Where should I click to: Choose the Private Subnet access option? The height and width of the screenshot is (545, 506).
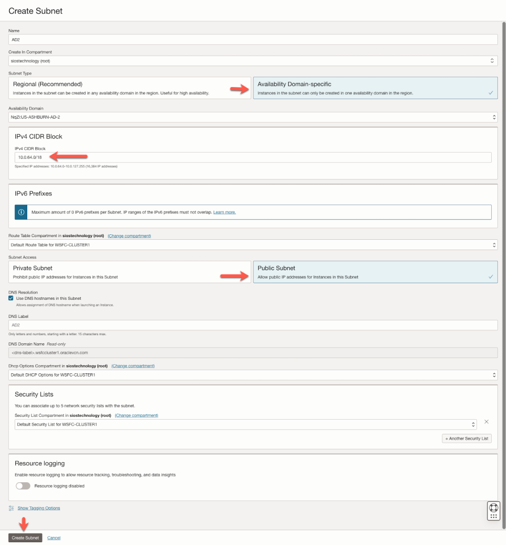click(x=130, y=272)
